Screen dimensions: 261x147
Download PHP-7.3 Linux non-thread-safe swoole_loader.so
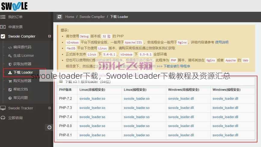(92, 108)
